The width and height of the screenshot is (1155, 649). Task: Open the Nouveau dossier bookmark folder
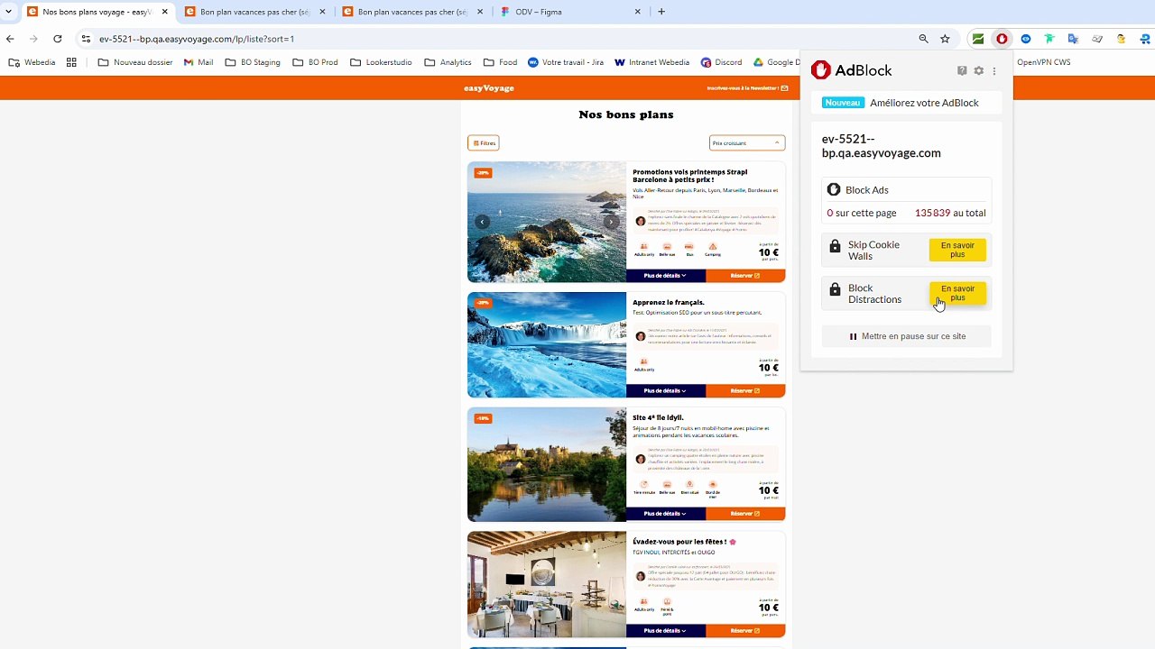pos(135,62)
